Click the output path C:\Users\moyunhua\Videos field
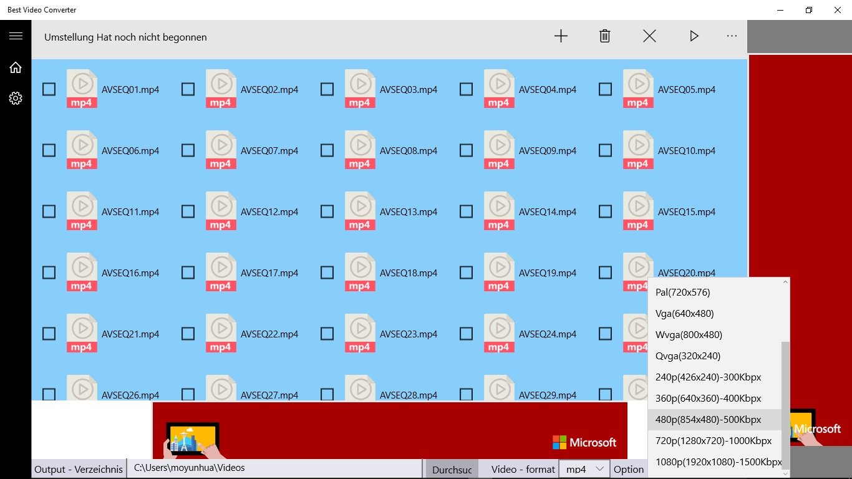The image size is (852, 479). [x=274, y=468]
